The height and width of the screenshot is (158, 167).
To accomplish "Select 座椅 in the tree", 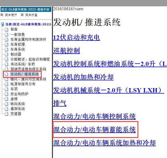I will (14, 99).
